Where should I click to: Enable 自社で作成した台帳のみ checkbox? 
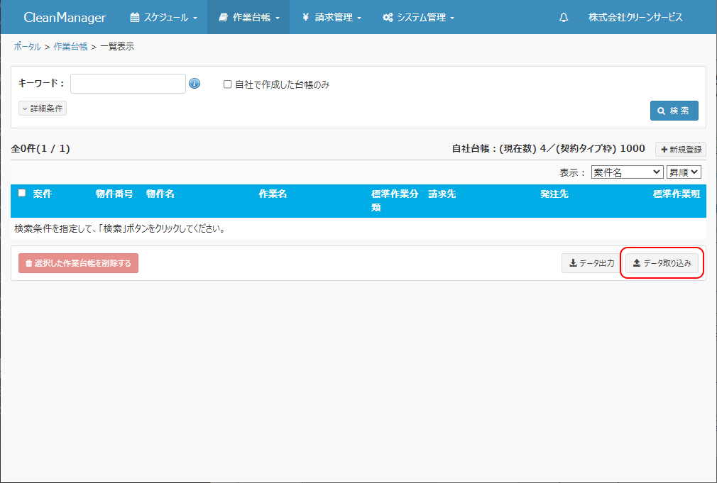[x=228, y=84]
